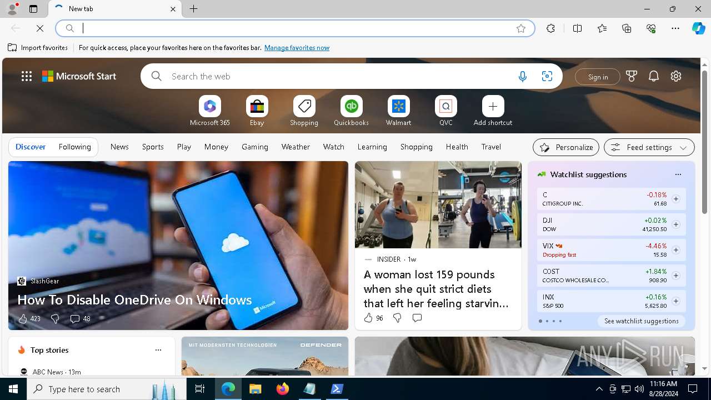The image size is (711, 400).
Task: Stop loading the page
Action: click(x=40, y=28)
